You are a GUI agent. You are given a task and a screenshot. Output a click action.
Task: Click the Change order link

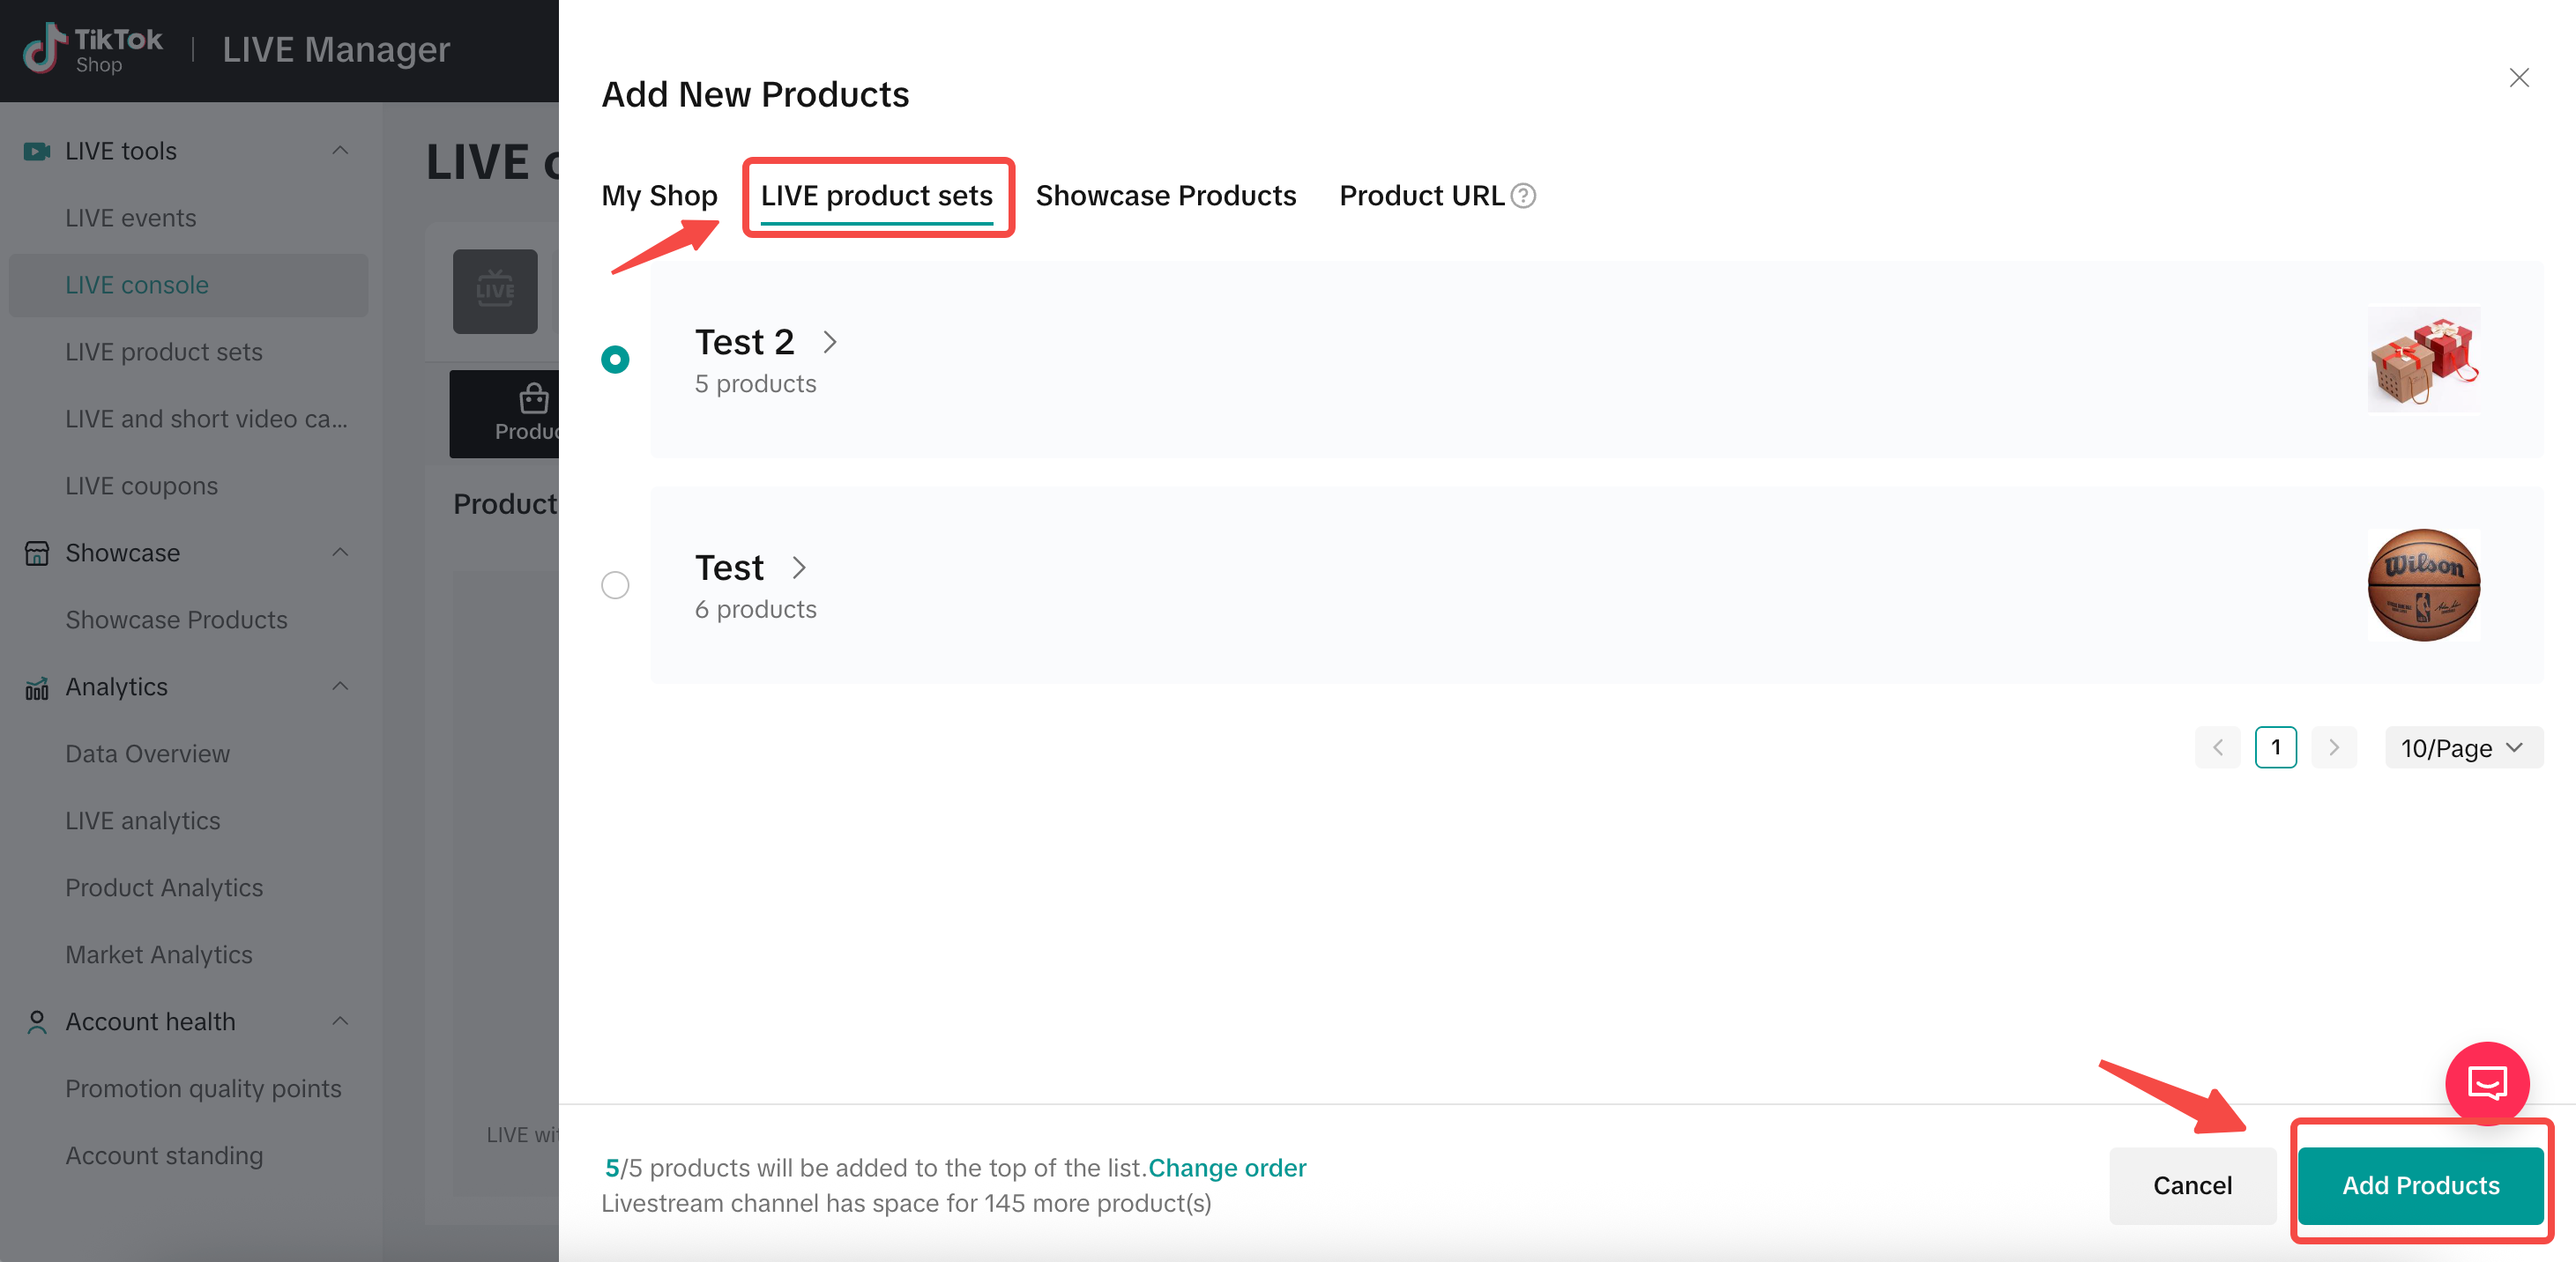pos(1227,1168)
